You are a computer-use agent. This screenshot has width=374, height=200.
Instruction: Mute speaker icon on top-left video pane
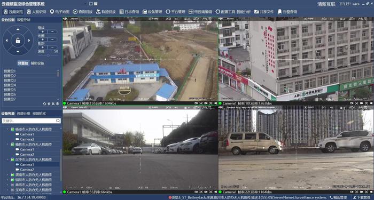point(216,103)
